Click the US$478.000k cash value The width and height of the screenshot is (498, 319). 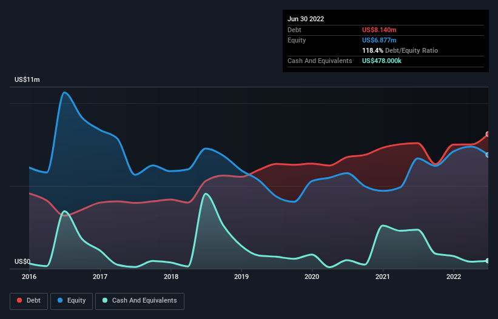click(382, 61)
